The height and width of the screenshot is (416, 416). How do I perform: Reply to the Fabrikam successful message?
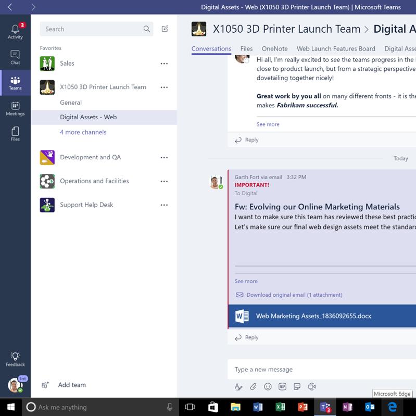point(247,140)
